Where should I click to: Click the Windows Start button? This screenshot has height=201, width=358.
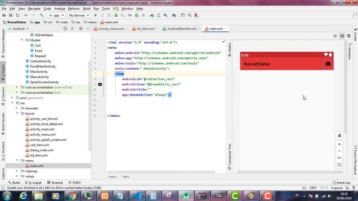[x=7, y=196]
